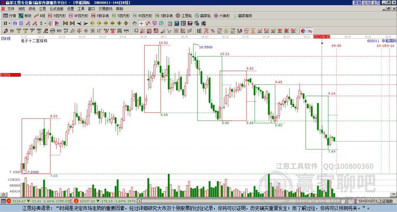The height and width of the screenshot is (212, 397).
Task: Open P四方形 square tool
Action: pos(57,15)
